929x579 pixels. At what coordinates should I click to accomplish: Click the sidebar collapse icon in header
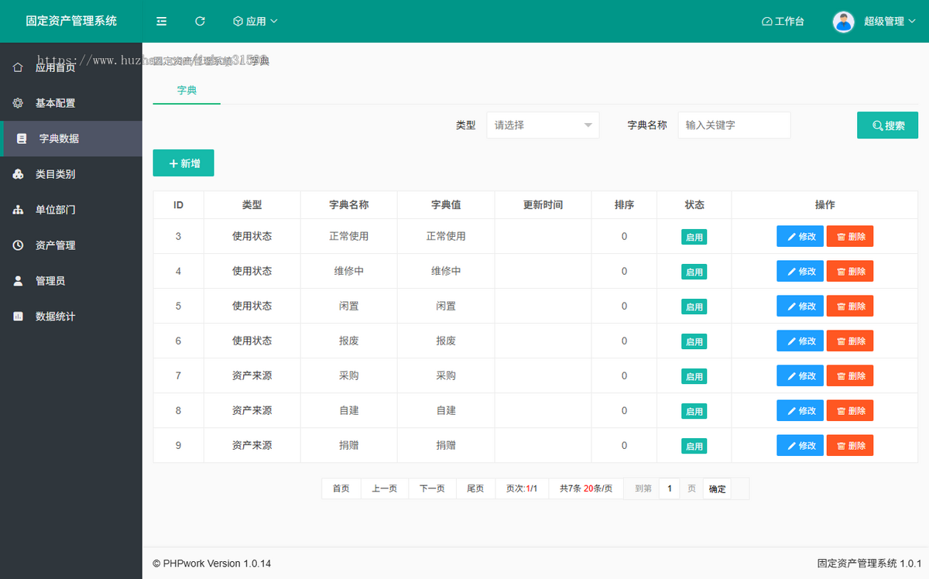(x=161, y=21)
